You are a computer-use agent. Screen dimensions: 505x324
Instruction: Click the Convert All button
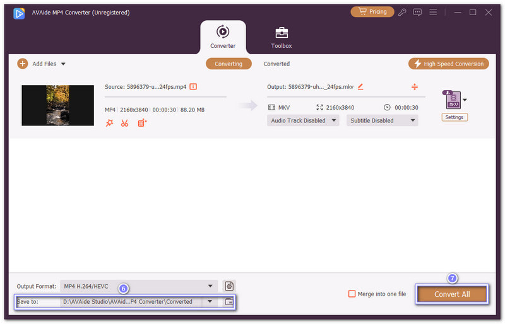(x=451, y=294)
